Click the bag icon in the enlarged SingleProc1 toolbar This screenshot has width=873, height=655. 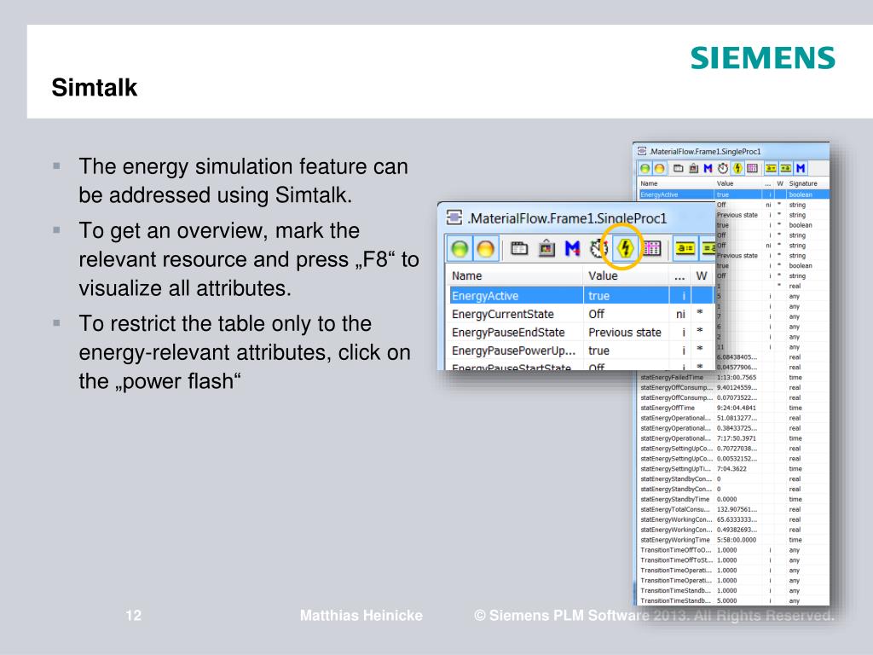(546, 248)
